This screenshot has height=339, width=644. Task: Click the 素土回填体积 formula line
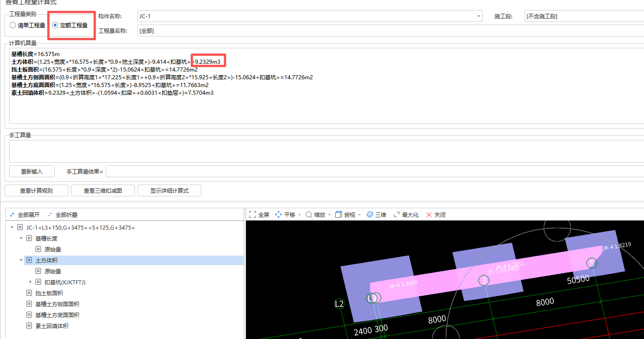coord(112,92)
